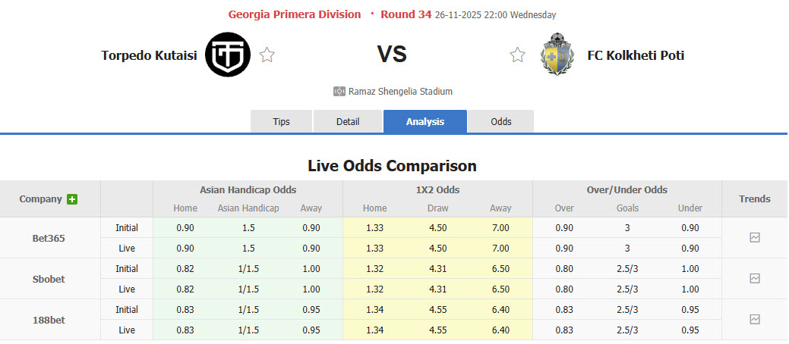Open the 188bet odds trend chart icon

(x=755, y=319)
